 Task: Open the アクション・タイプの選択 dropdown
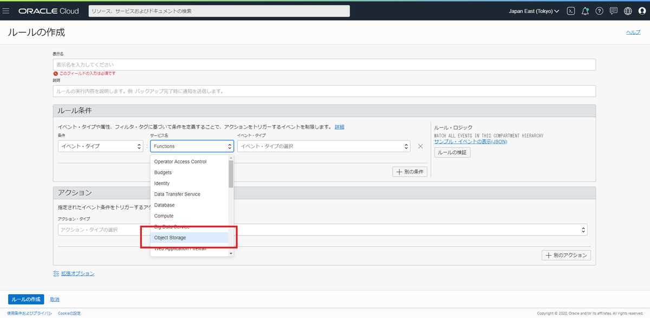(322, 230)
